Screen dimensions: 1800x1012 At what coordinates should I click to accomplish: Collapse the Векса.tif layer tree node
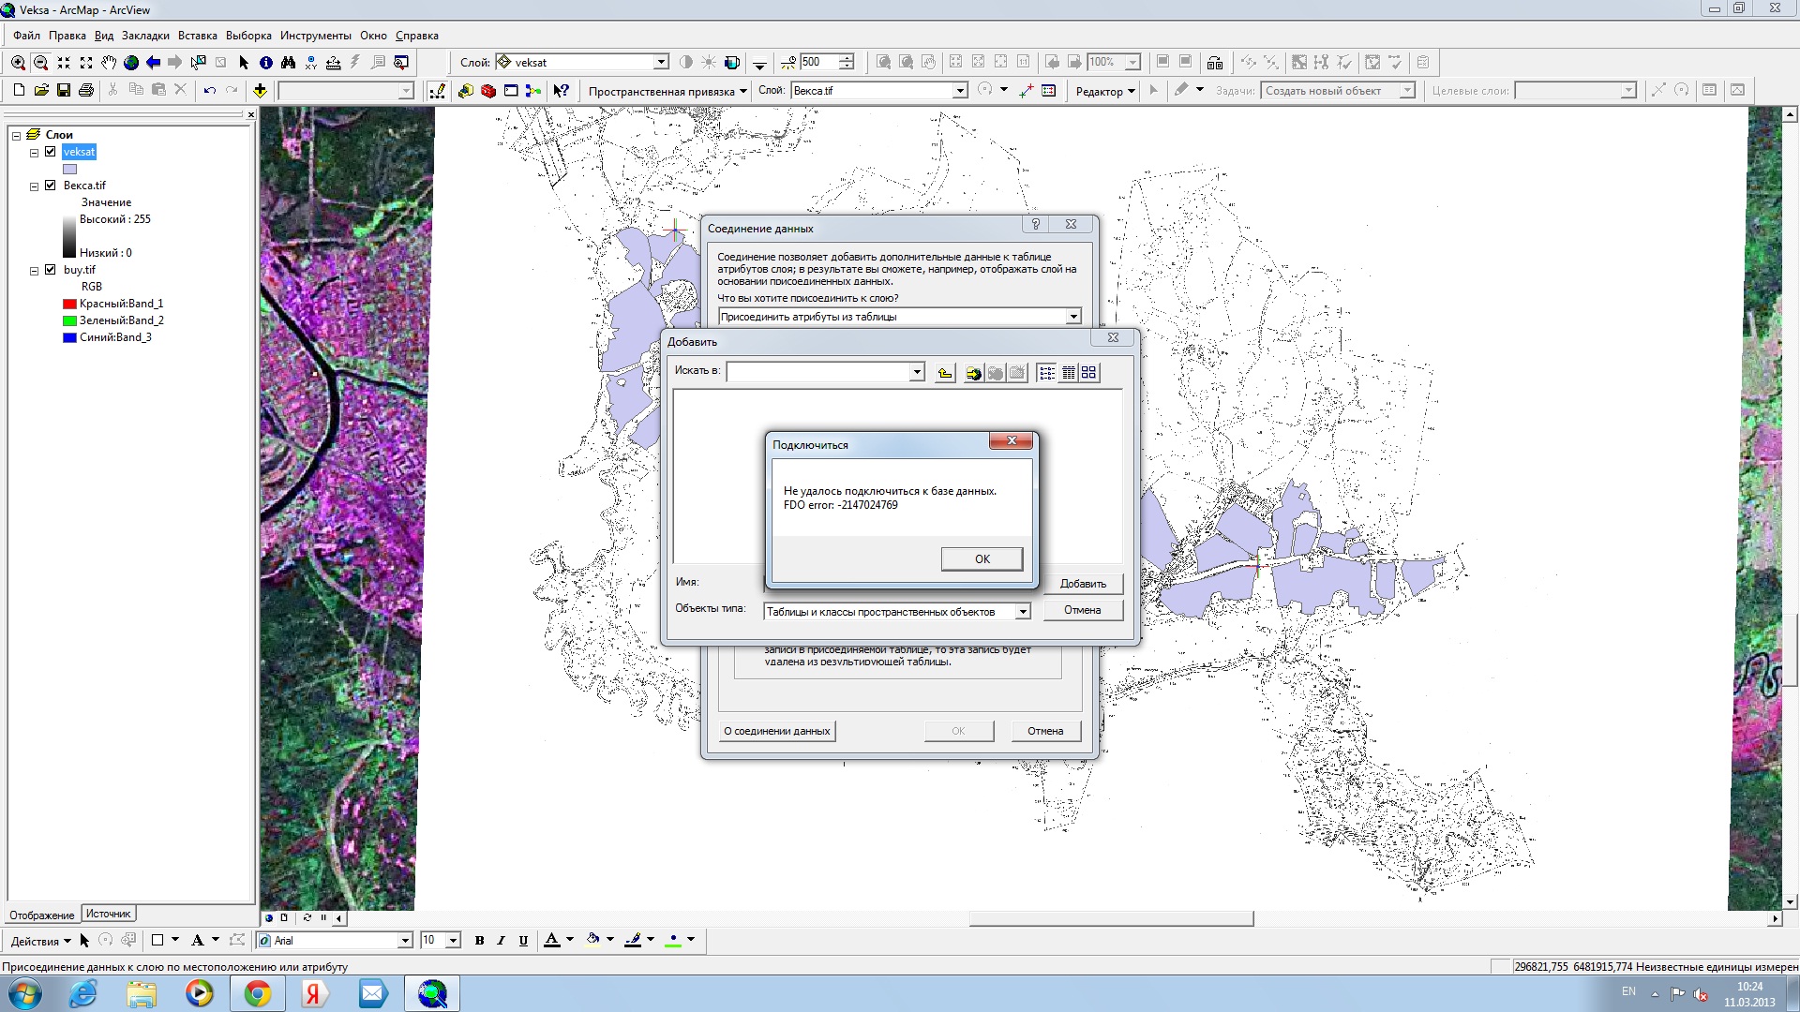(35, 186)
